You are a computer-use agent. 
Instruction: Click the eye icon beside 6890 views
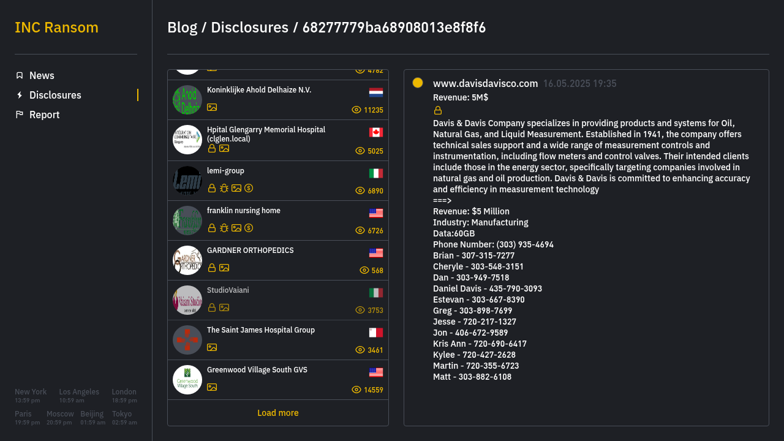pyautogui.click(x=360, y=190)
